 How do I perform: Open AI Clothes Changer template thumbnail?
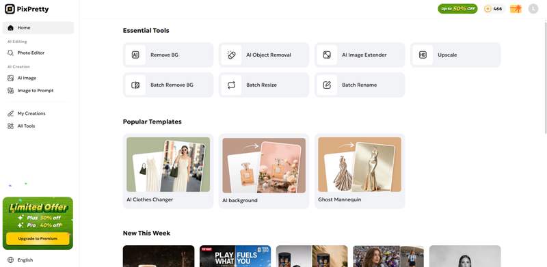[x=168, y=165]
